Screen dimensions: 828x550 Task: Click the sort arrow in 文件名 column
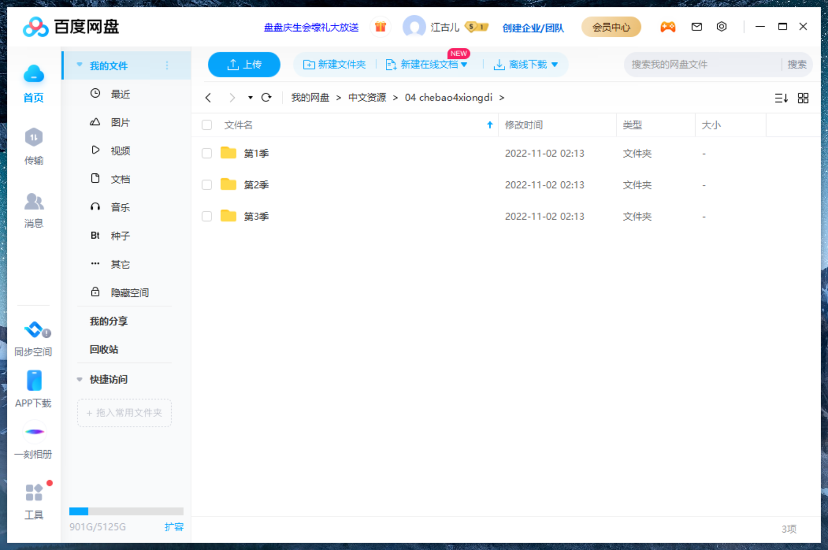[489, 125]
